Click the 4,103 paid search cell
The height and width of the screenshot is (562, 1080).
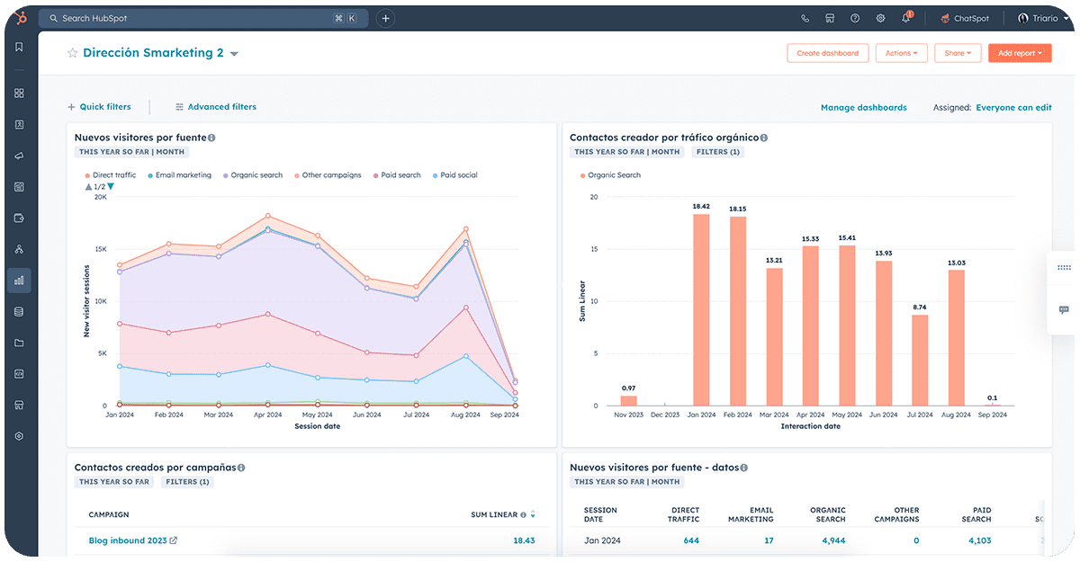[x=978, y=540]
